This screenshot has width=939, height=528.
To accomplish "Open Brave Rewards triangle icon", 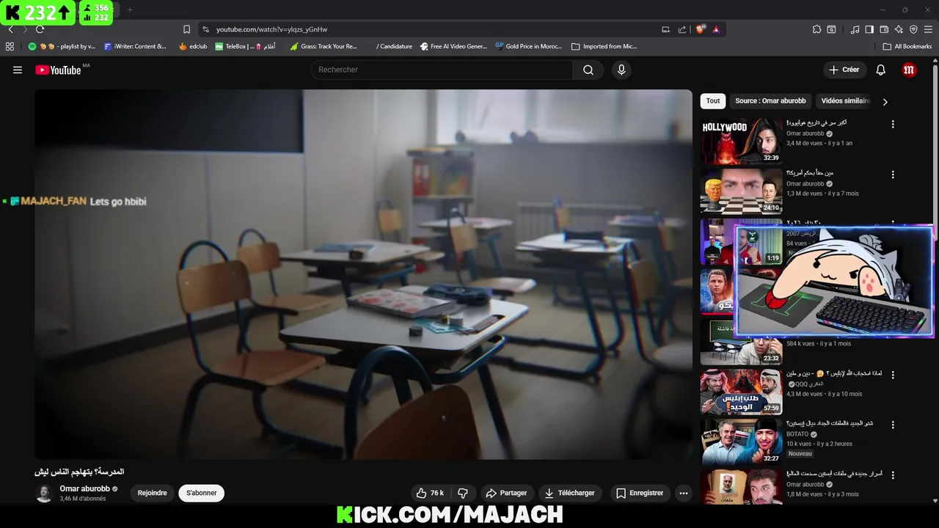I will click(x=716, y=29).
